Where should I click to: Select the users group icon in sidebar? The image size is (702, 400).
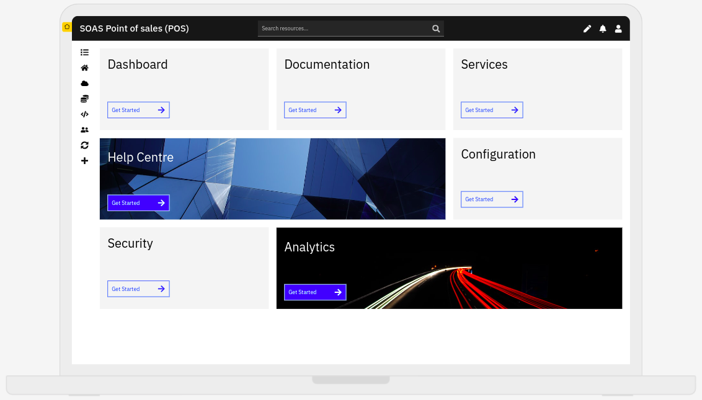84,130
